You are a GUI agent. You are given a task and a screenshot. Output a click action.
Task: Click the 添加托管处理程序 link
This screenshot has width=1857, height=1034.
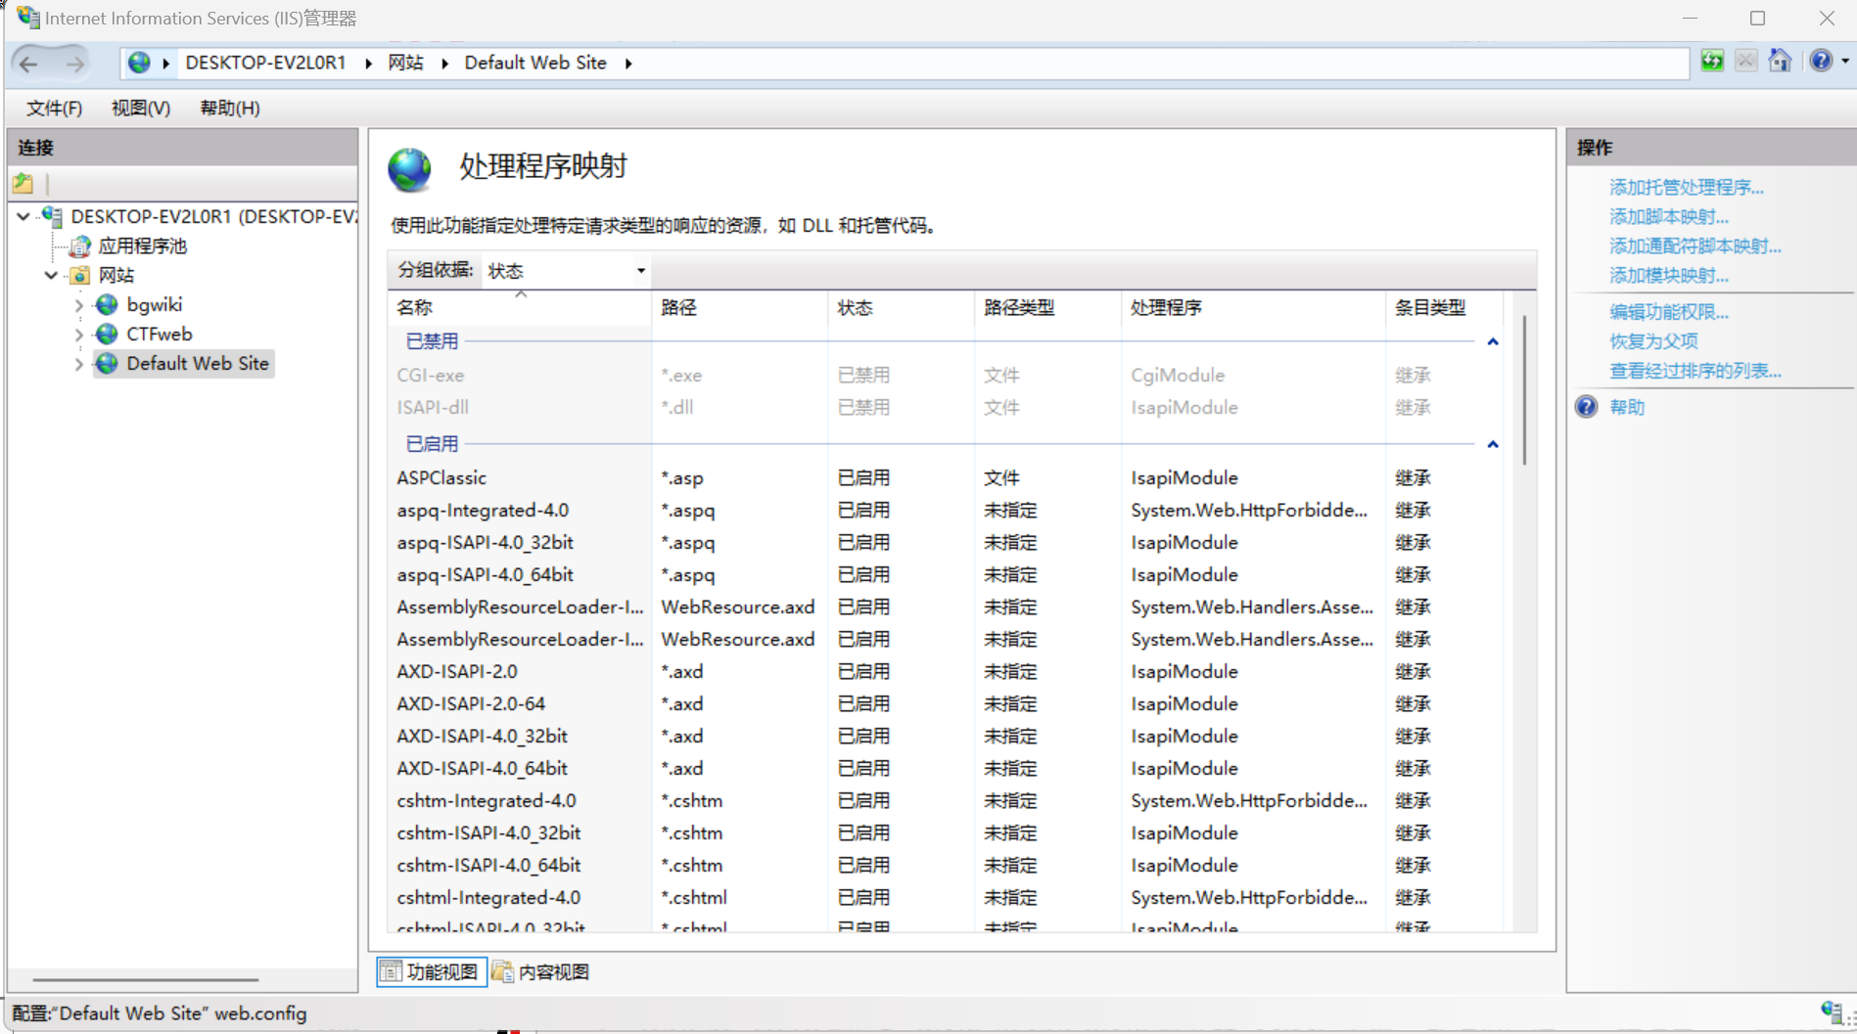pyautogui.click(x=1687, y=187)
